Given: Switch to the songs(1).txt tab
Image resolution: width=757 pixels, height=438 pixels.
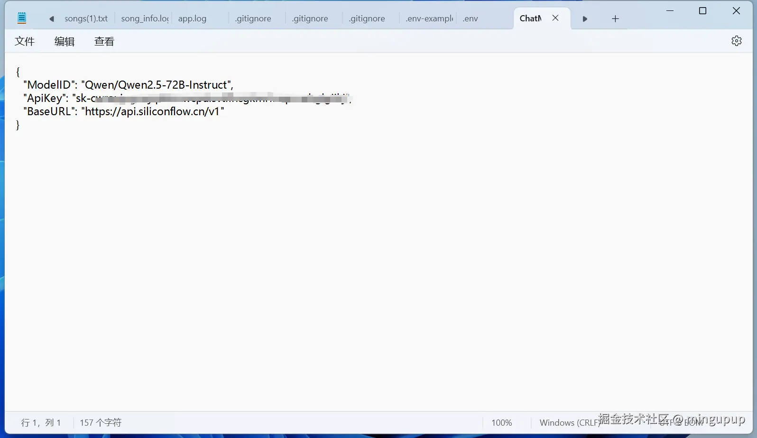Looking at the screenshot, I should coord(86,18).
